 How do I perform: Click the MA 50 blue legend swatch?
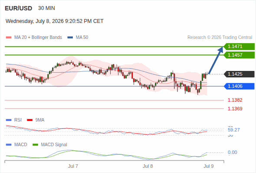click(x=70, y=38)
